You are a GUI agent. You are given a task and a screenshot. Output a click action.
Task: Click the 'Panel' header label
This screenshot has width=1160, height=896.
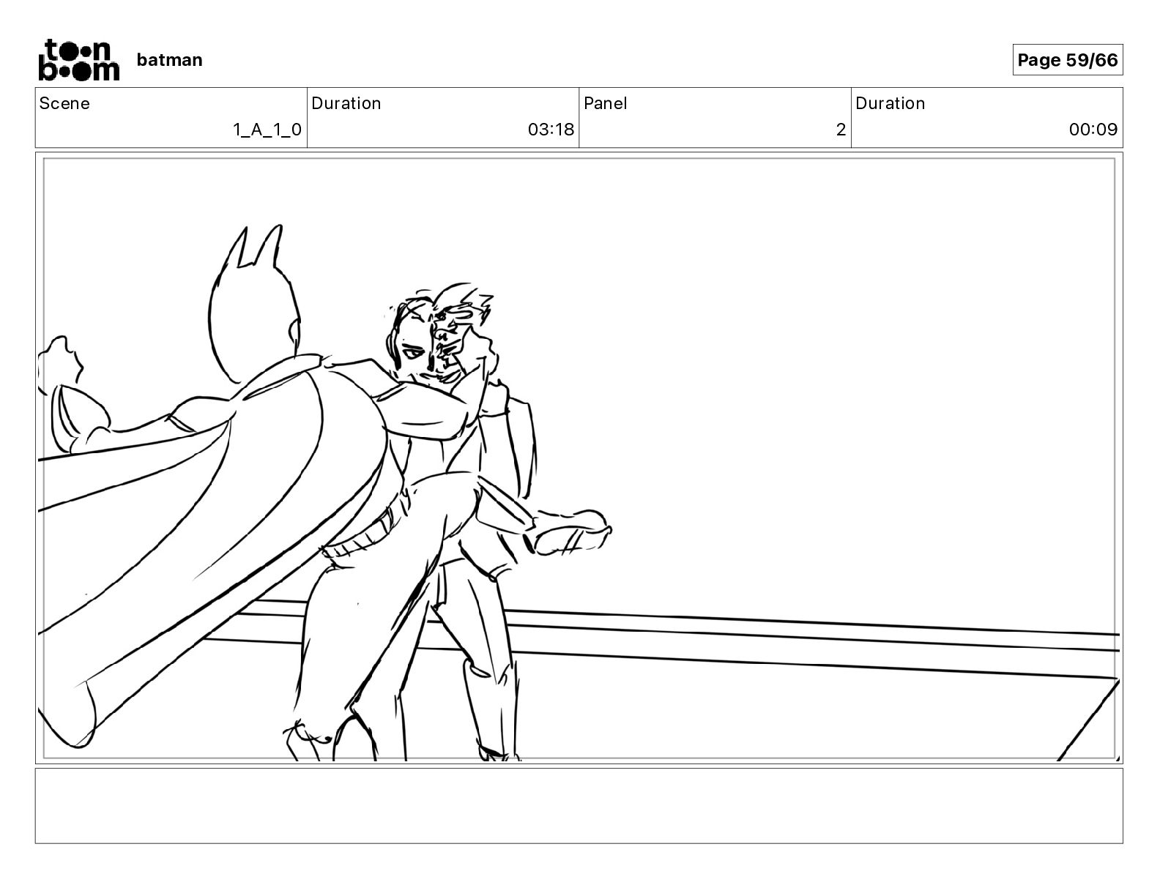[605, 103]
